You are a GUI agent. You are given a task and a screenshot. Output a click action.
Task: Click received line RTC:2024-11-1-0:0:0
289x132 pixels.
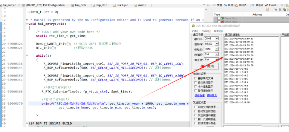(x=237, y=69)
